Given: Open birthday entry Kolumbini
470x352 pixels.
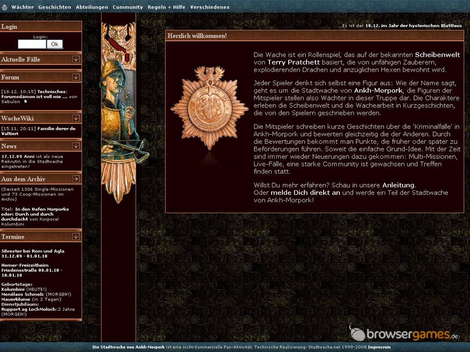Looking at the screenshot, I should (x=13, y=290).
